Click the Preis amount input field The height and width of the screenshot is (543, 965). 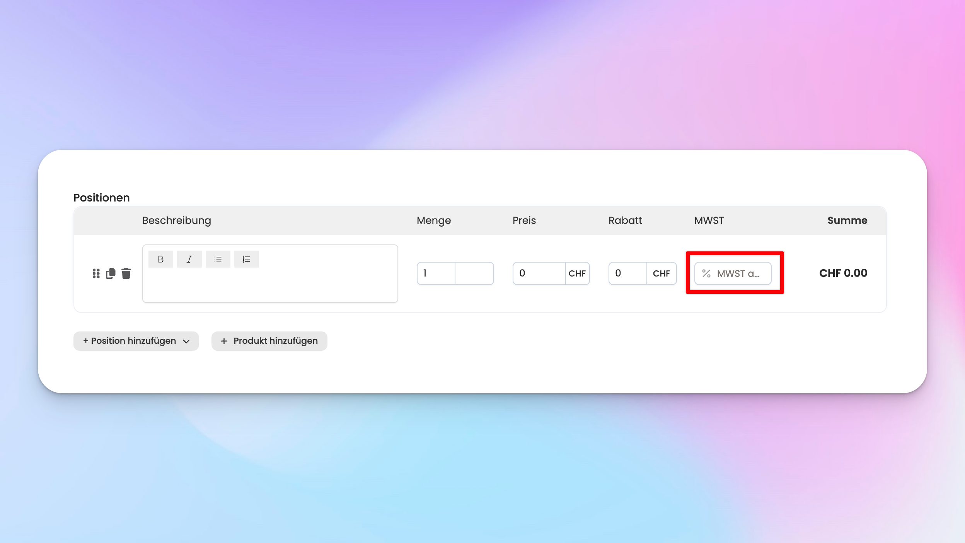(539, 273)
